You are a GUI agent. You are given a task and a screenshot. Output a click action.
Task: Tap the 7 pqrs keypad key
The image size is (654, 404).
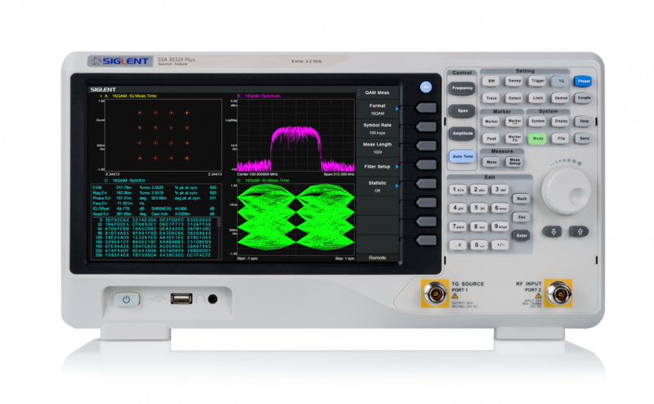tap(458, 227)
